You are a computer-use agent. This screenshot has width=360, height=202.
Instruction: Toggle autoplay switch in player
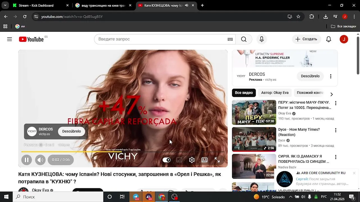166,160
